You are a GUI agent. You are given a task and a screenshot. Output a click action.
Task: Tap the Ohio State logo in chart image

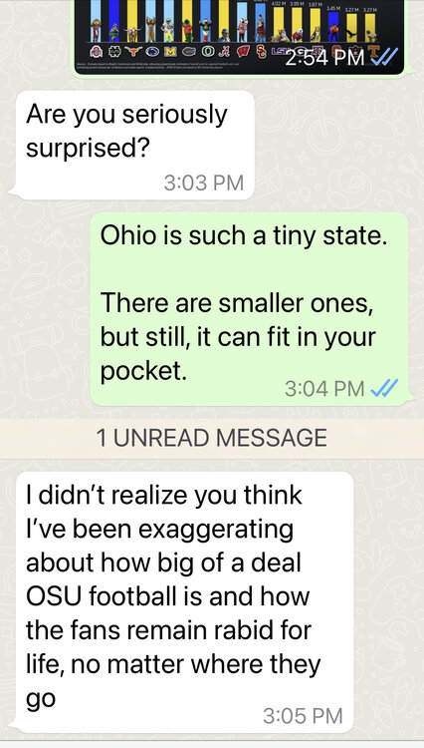tap(97, 52)
